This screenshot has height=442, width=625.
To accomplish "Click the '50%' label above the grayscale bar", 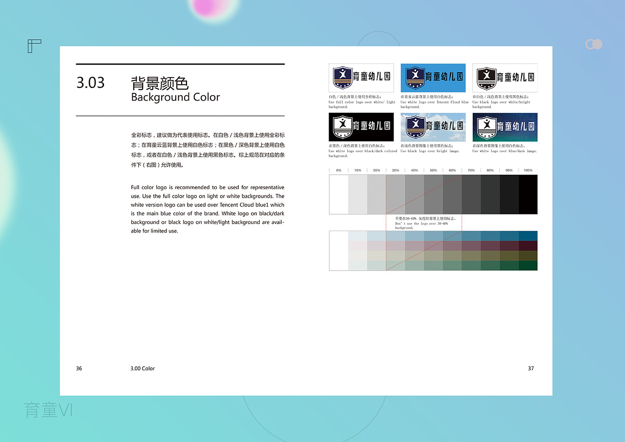I will (434, 170).
